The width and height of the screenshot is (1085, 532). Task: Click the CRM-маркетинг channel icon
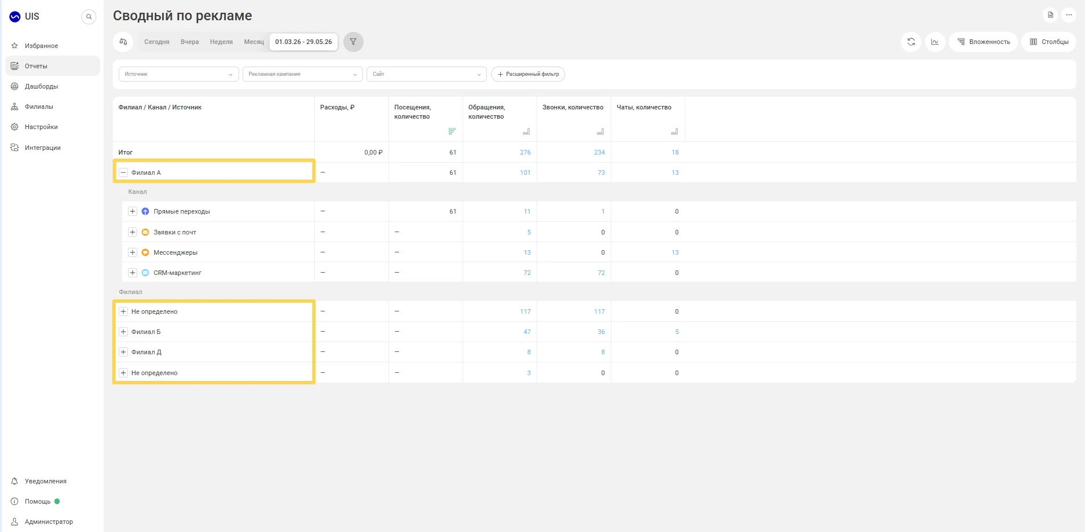point(145,273)
